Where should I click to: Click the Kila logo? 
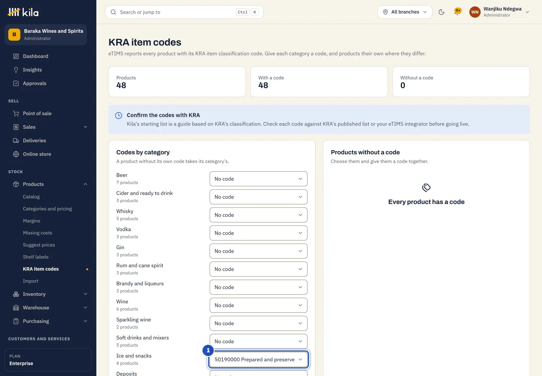[x=23, y=12]
